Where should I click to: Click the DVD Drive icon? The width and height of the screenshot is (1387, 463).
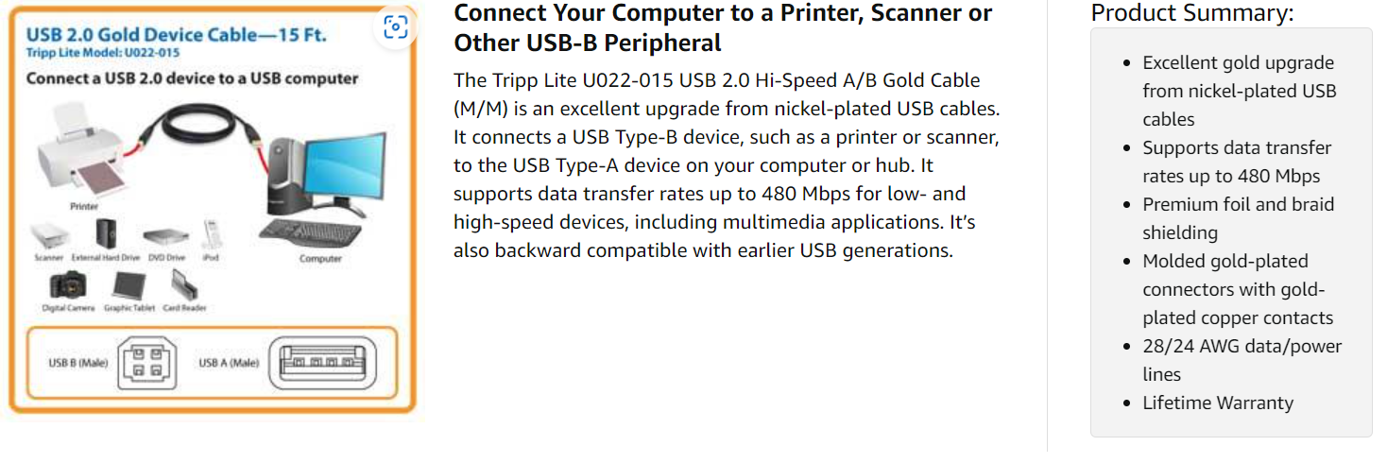[x=164, y=236]
